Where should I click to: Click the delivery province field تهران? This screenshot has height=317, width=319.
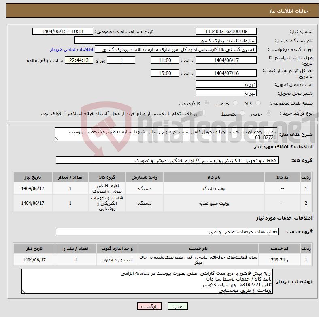click(226, 84)
